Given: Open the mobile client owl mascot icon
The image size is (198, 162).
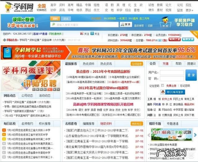Looking at the screenshot, I should coord(166,22).
